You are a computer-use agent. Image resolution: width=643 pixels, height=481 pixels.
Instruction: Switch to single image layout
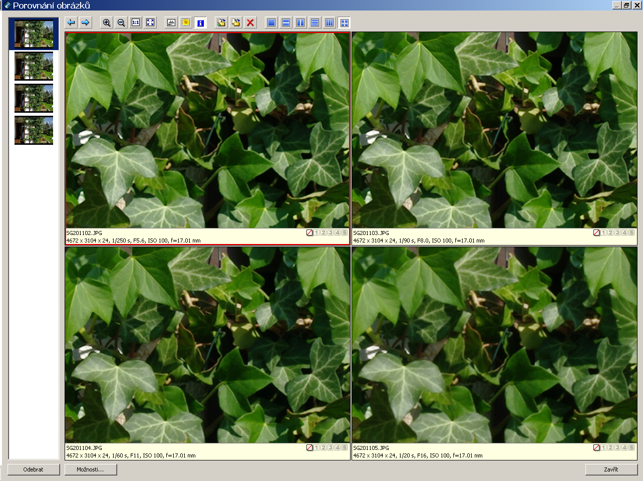(271, 23)
